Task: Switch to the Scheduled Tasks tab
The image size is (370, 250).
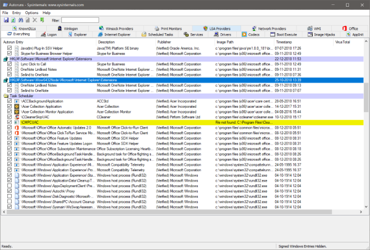Action: 157,34
